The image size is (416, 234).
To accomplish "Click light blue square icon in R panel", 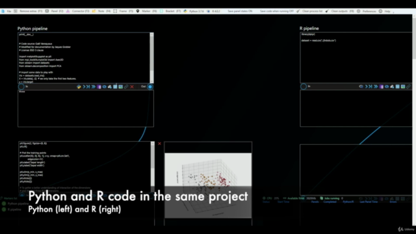I will pyautogui.click(x=397, y=86).
